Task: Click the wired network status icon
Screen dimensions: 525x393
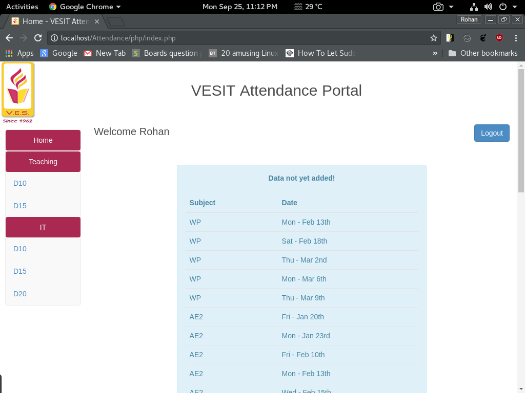Action: (x=473, y=7)
